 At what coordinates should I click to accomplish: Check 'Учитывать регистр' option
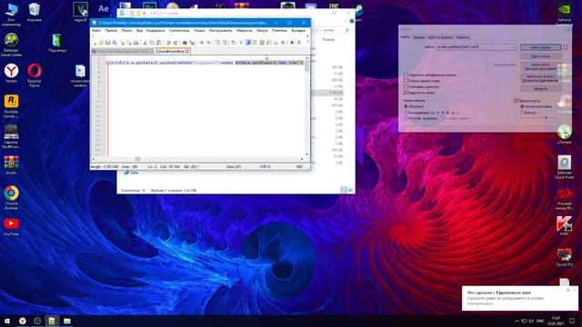(x=406, y=87)
